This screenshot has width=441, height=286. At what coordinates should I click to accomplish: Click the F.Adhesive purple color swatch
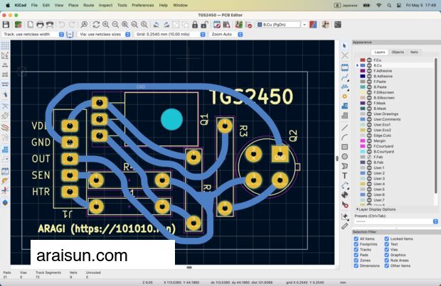coord(363,71)
